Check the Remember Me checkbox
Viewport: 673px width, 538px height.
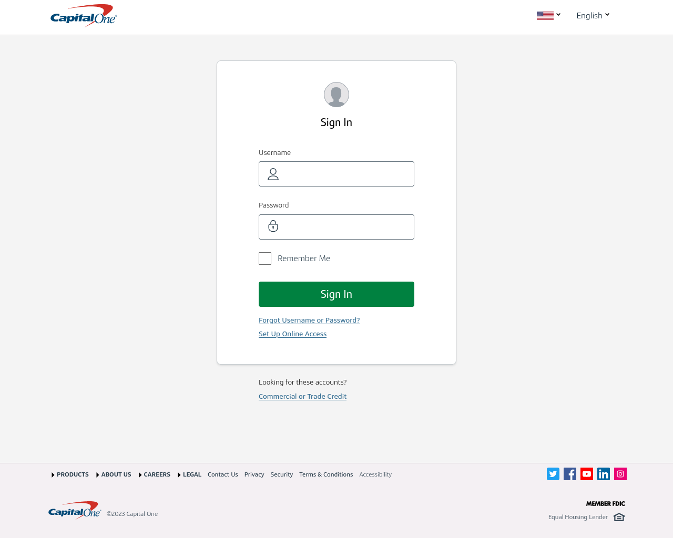pos(265,258)
